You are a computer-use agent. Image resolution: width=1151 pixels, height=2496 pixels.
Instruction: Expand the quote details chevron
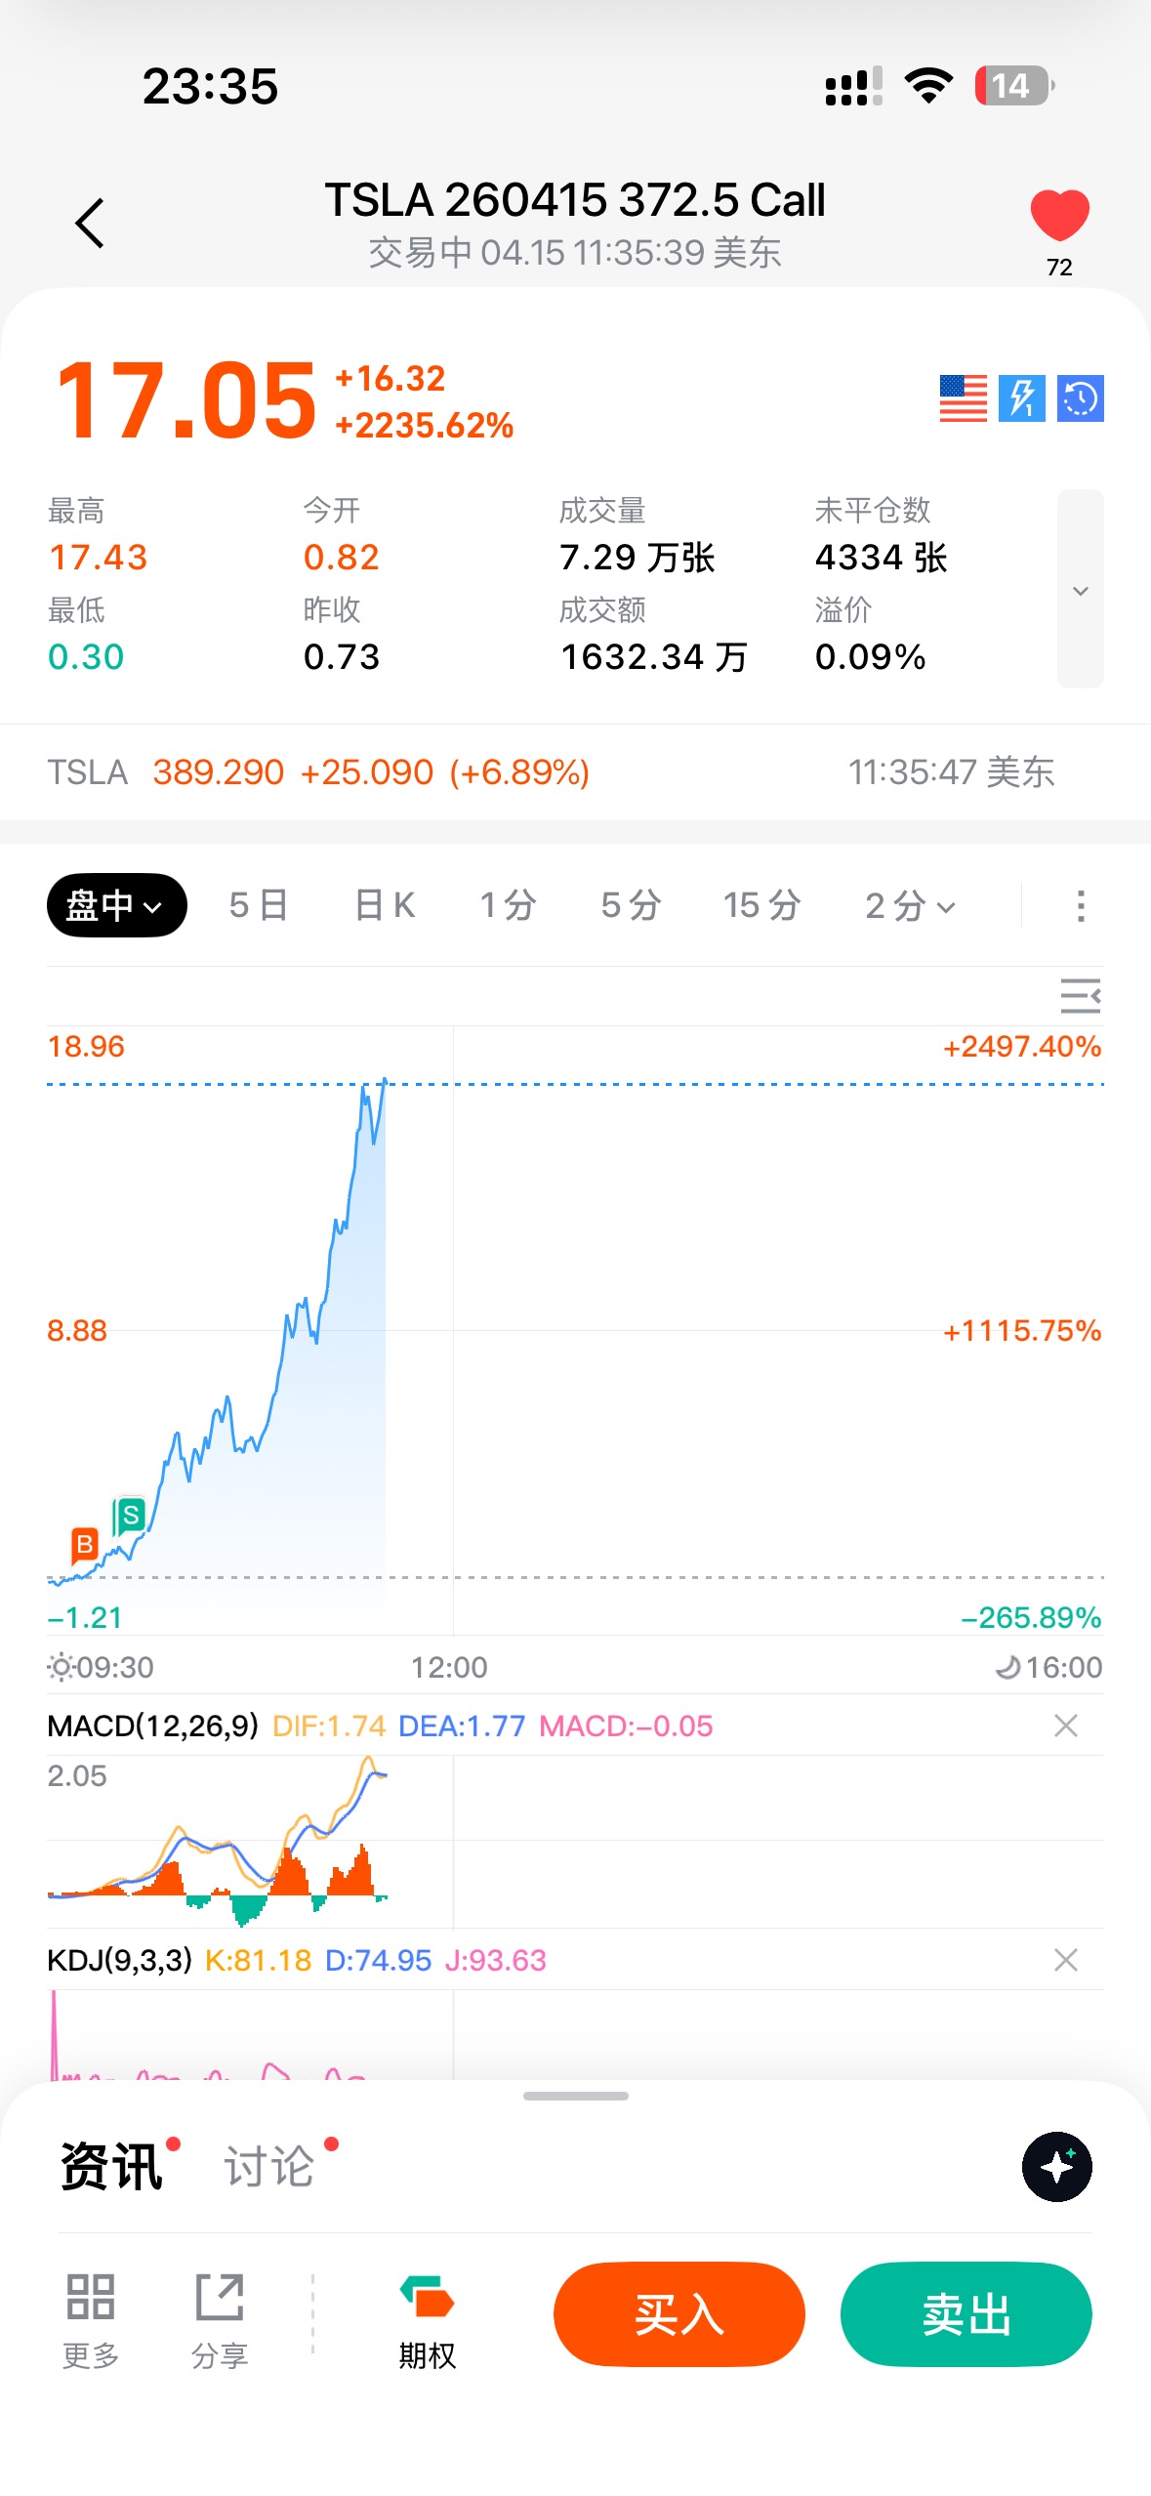coord(1080,590)
